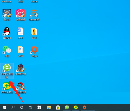130x111 pixels.
Task: Select the Origin desktop shortcut
Action: click(x=34, y=51)
